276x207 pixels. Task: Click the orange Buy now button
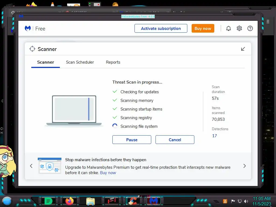coord(203,28)
